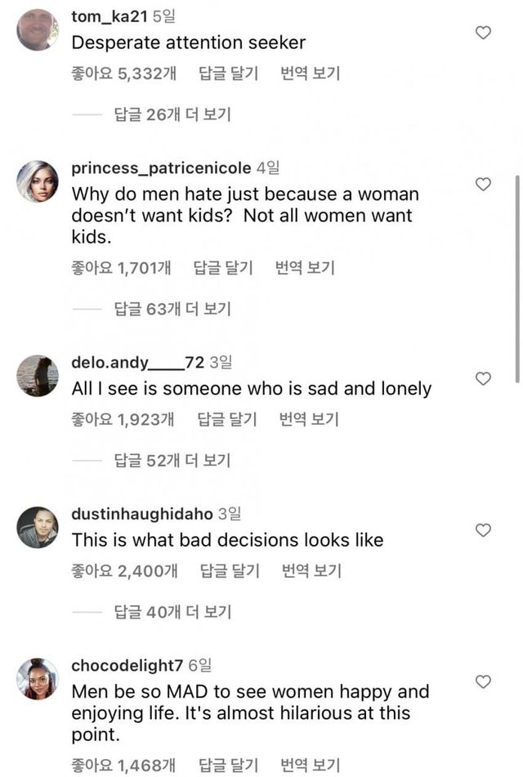This screenshot has height=777, width=523.
Task: Open username link chocodelight7
Action: (x=127, y=666)
